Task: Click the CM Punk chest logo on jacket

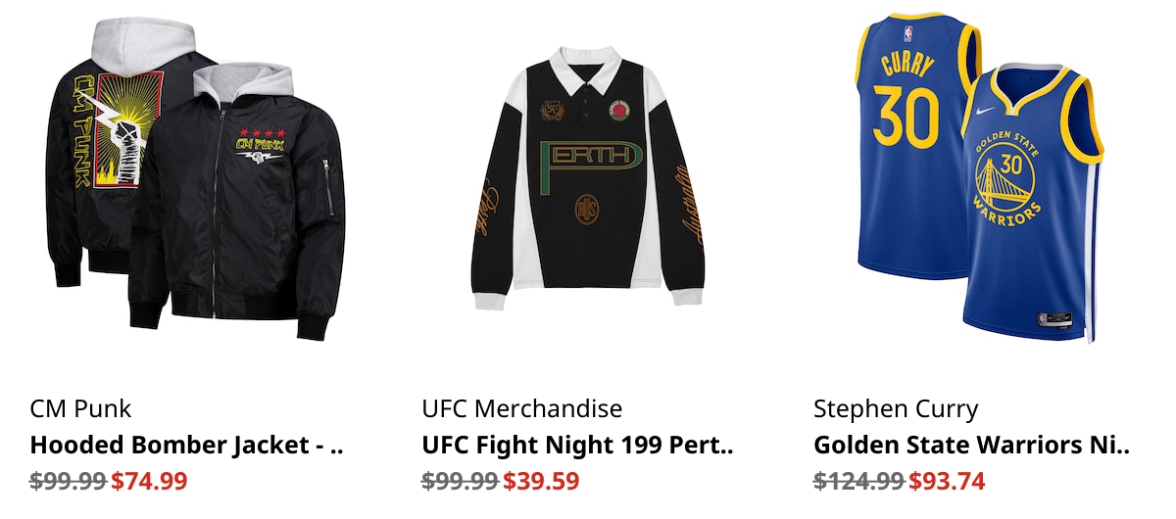Action: (x=264, y=147)
